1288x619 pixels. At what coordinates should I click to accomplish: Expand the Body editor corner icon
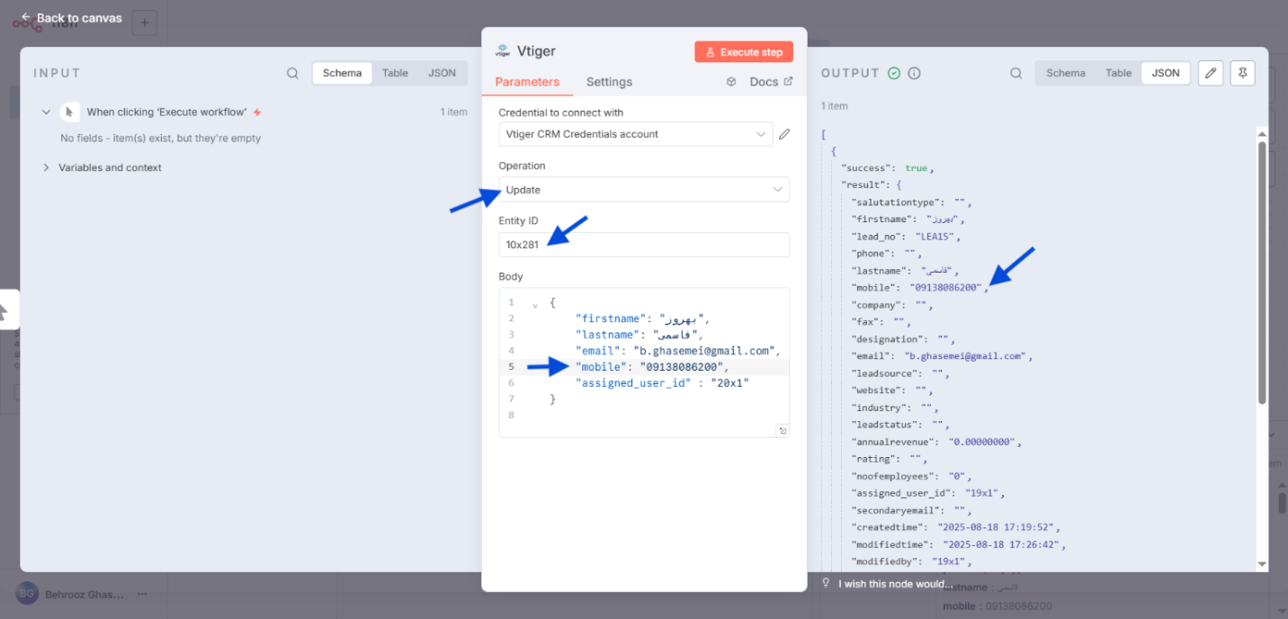point(783,431)
